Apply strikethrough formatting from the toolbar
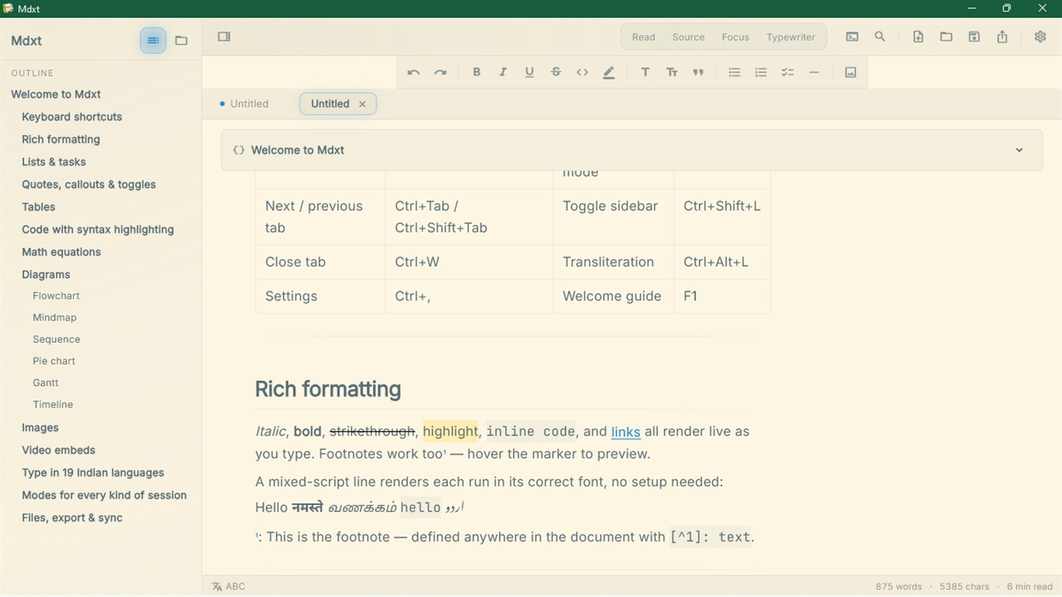1062x597 pixels. point(556,72)
